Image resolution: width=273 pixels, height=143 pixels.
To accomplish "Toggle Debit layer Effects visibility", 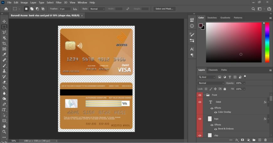I will tap(212, 108).
